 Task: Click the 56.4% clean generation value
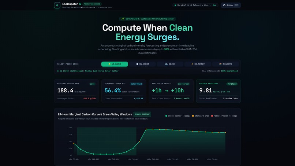tap(112, 91)
